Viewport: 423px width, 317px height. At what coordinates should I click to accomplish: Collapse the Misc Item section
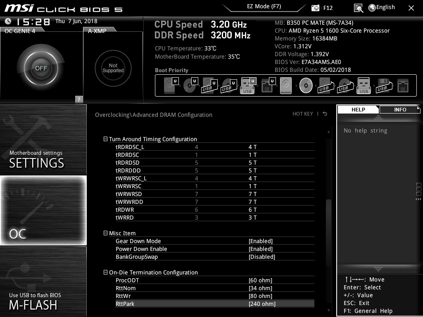pos(105,233)
